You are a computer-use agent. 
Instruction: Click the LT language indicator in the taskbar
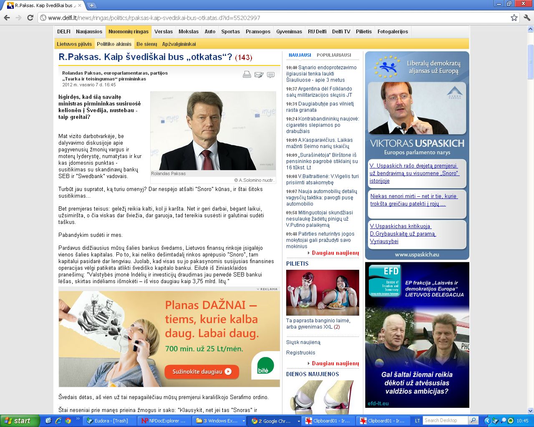(x=417, y=421)
